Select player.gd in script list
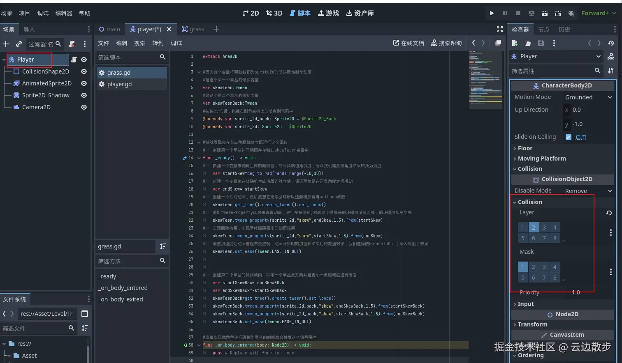Screen dimensions: 622x363 click(x=131, y=84)
